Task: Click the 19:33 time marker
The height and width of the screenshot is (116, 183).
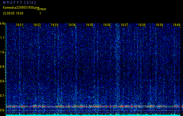Action: (x=54, y=25)
